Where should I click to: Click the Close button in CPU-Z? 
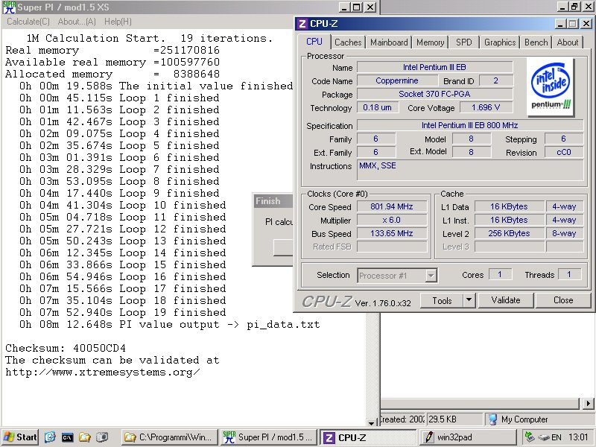(x=563, y=300)
